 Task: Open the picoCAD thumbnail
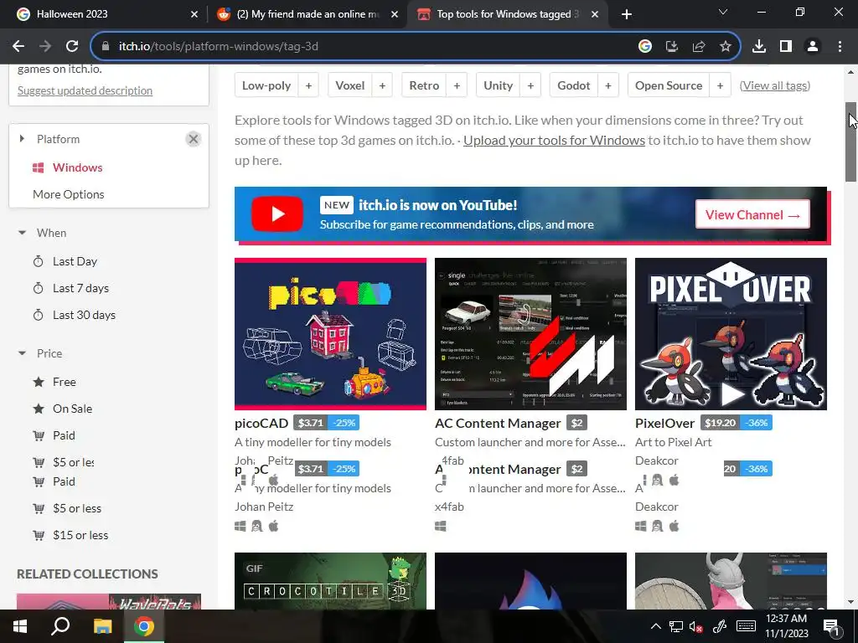click(330, 334)
